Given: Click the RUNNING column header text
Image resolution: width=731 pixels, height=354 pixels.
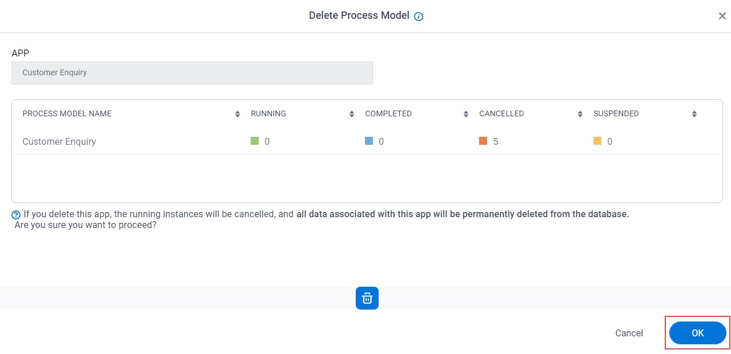Looking at the screenshot, I should (x=268, y=113).
